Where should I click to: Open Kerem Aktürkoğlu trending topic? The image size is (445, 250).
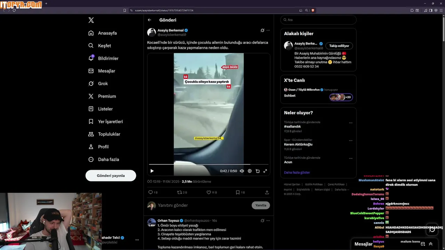pos(298,144)
